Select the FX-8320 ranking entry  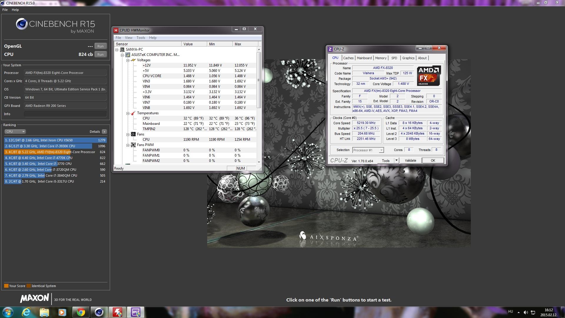click(x=55, y=152)
